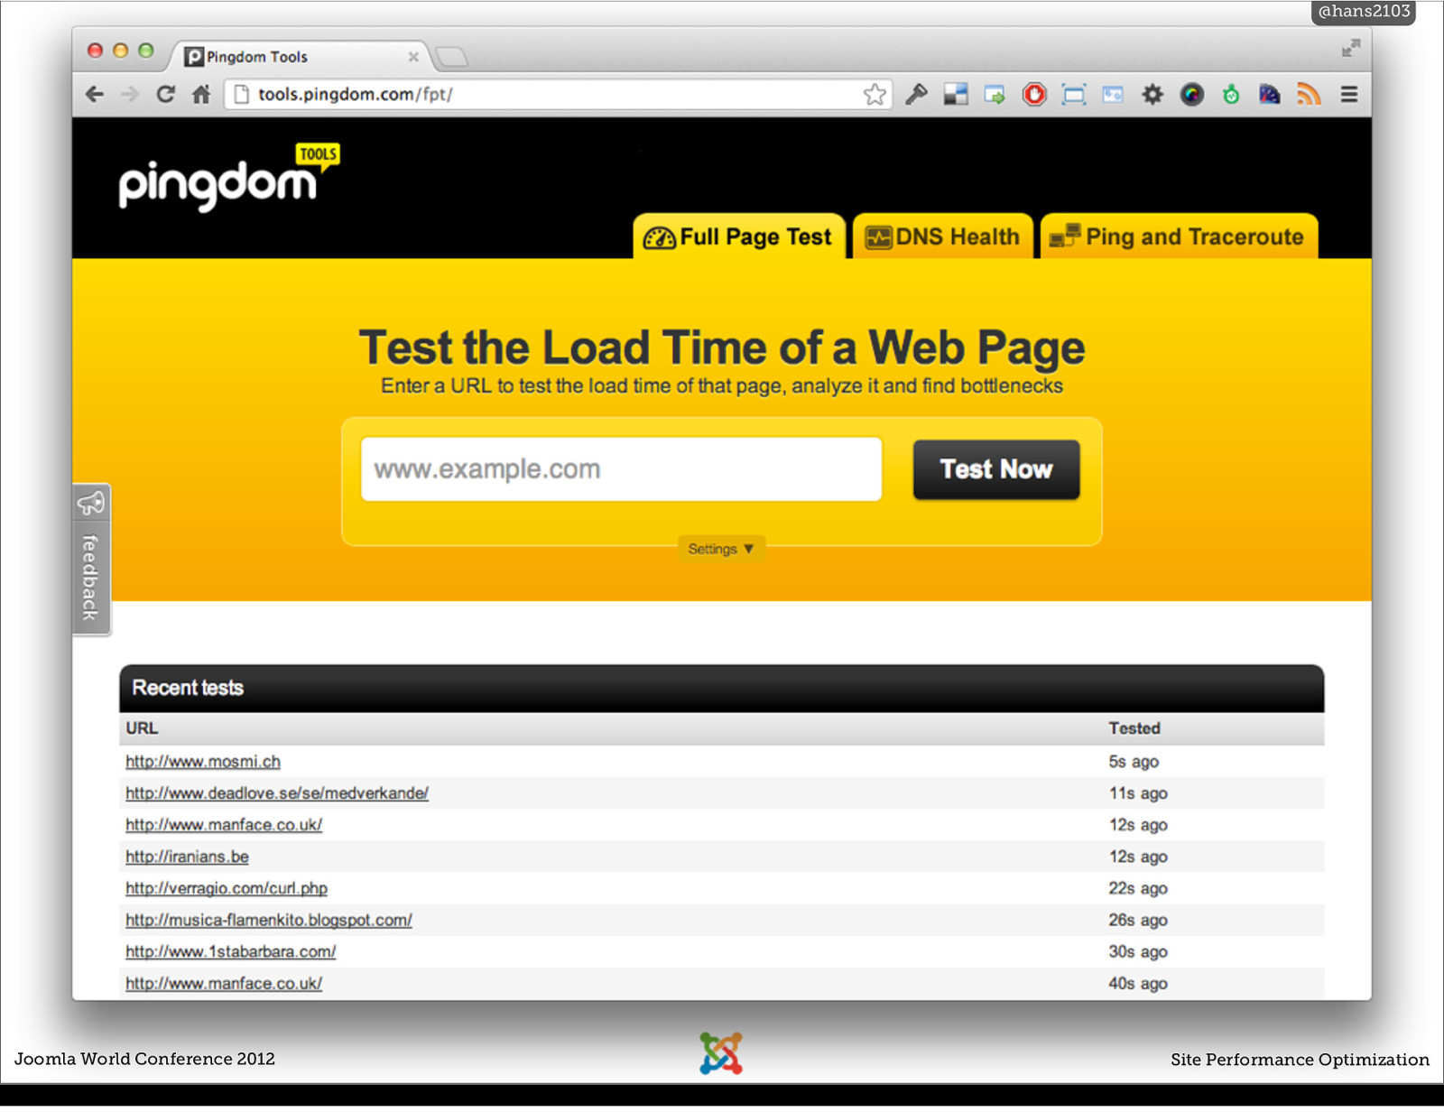The width and height of the screenshot is (1444, 1112).
Task: Click the '26s ago' tested value
Action: click(x=1138, y=920)
